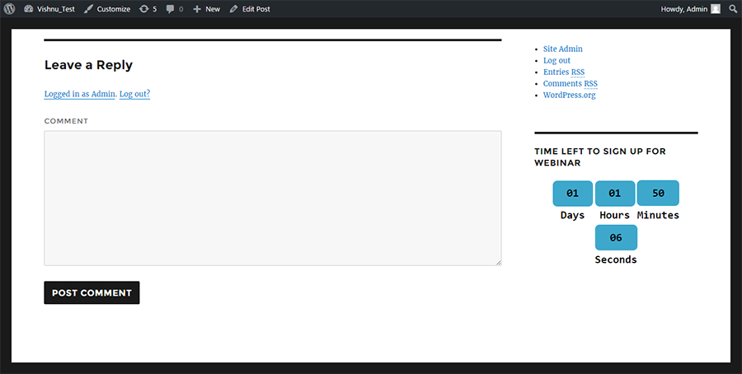The height and width of the screenshot is (374, 742).
Task: Open the New content menu
Action: [207, 9]
